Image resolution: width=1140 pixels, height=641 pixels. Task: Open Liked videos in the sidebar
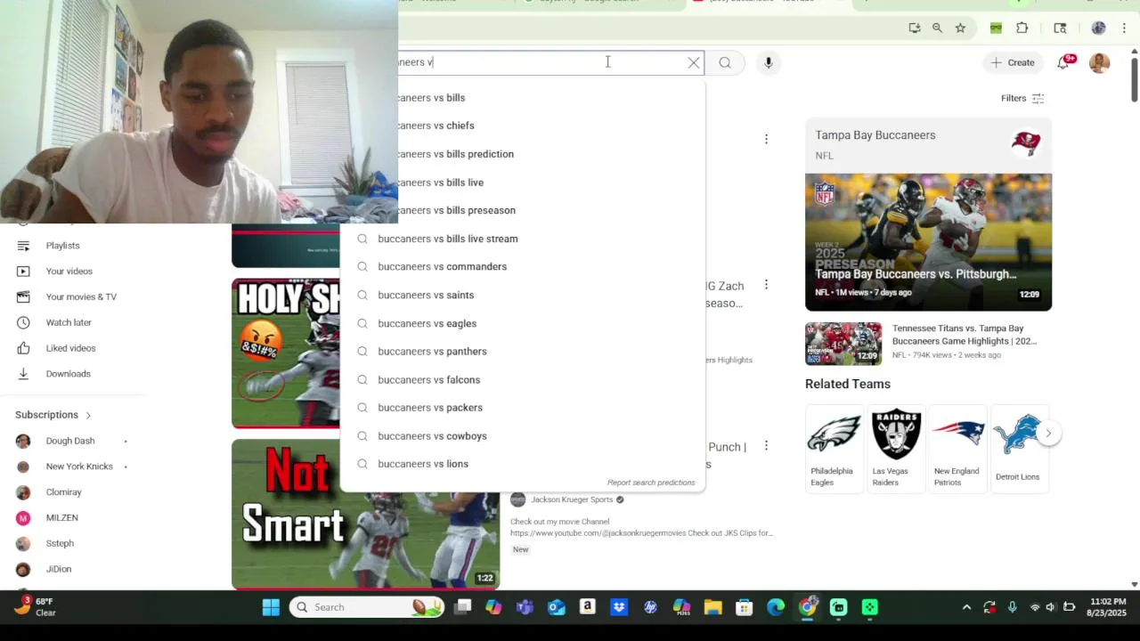(x=71, y=348)
